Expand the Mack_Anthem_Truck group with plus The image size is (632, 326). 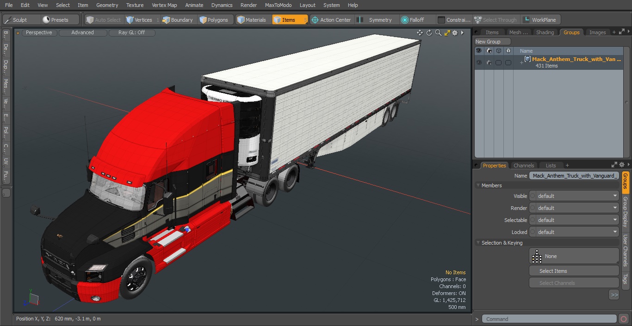coord(521,62)
